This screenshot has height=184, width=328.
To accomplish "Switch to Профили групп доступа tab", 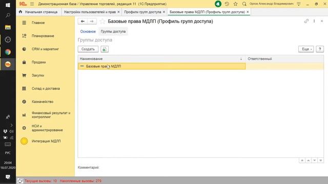I will [142, 12].
